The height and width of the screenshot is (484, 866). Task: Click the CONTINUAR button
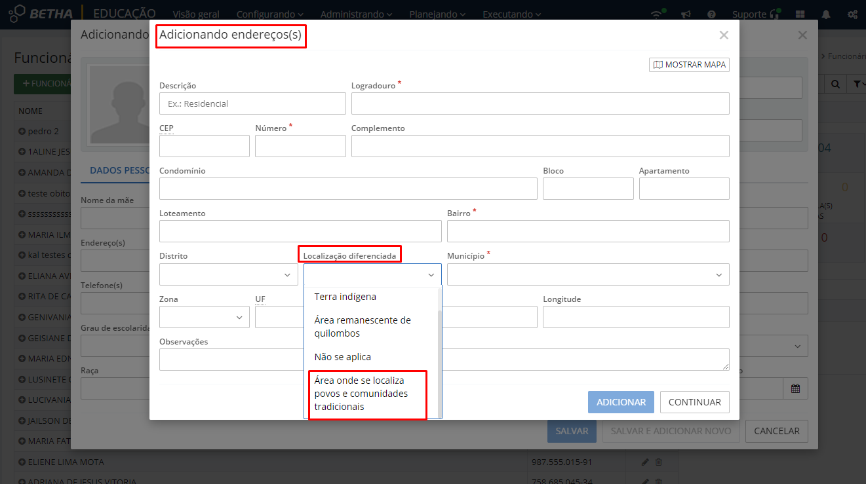pos(695,402)
